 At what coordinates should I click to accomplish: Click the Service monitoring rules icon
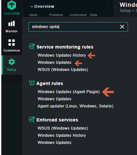[32, 47]
